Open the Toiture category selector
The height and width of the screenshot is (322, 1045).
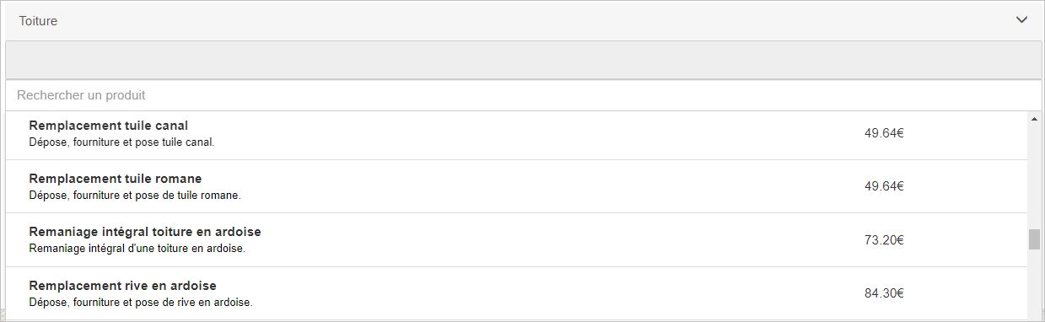point(523,20)
